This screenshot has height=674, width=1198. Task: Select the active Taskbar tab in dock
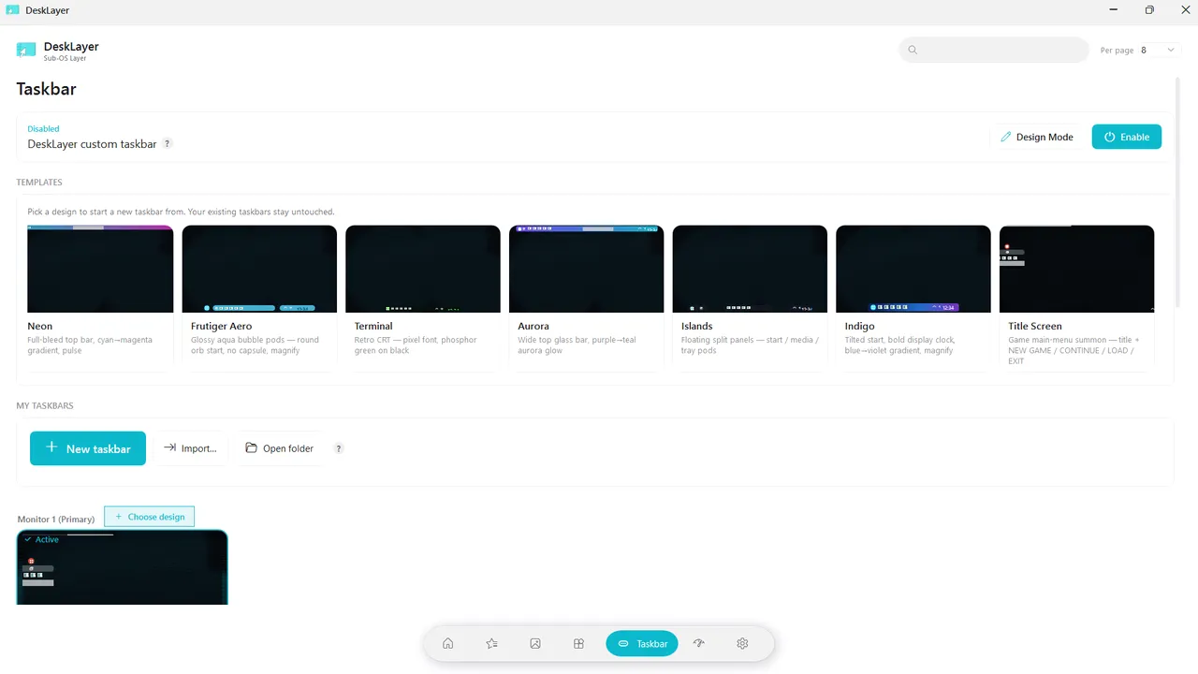tap(642, 643)
